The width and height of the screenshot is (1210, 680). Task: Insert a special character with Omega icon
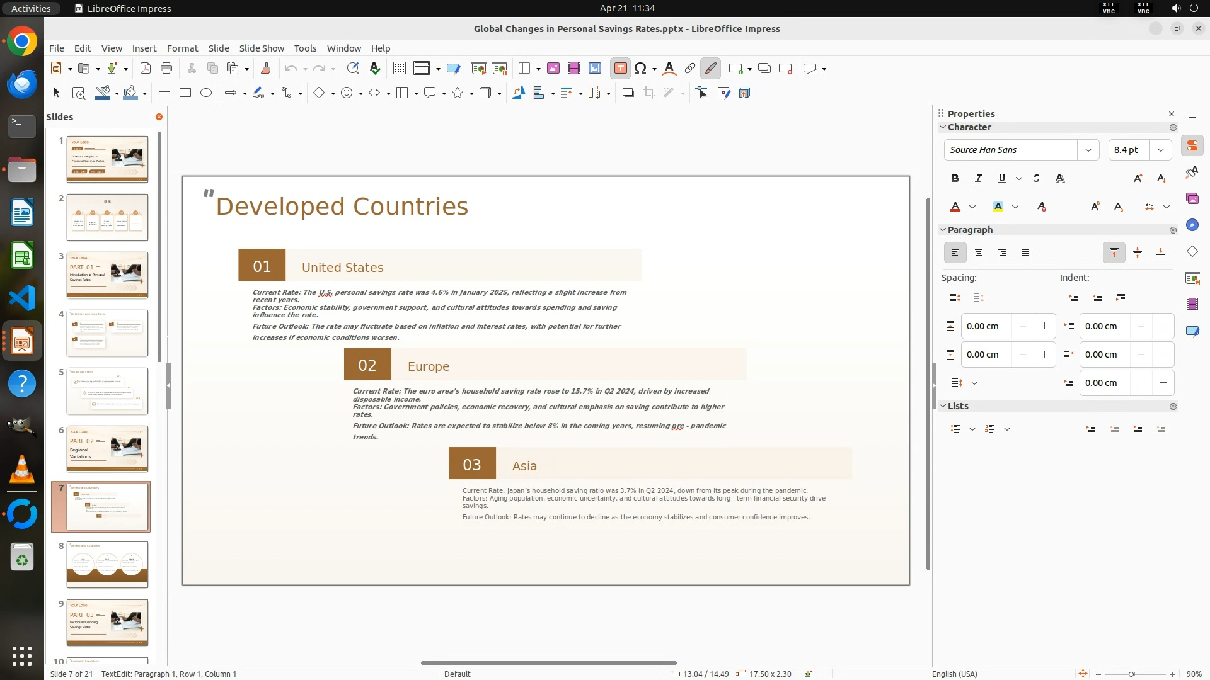tap(640, 69)
